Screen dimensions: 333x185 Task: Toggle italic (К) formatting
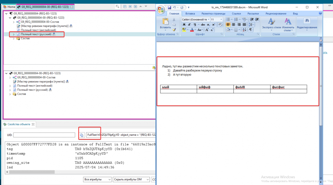pos(189,25)
